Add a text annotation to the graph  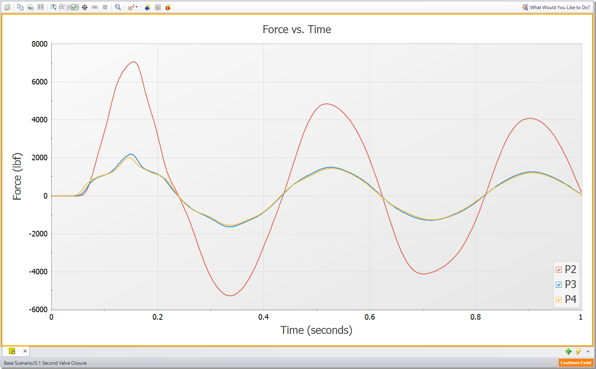[x=53, y=7]
